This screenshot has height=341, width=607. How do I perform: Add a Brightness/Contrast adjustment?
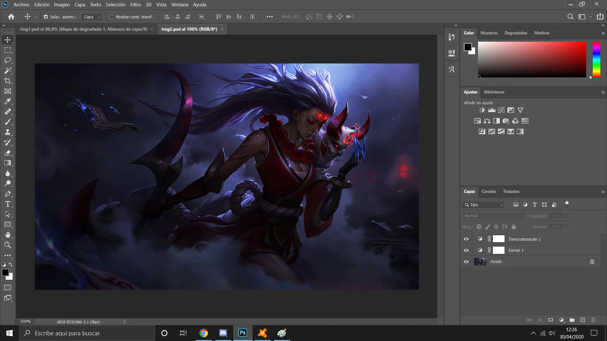(482, 110)
